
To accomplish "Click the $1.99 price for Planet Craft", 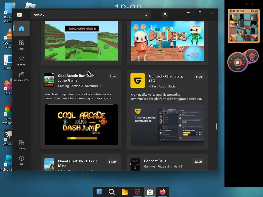I will tap(112, 162).
